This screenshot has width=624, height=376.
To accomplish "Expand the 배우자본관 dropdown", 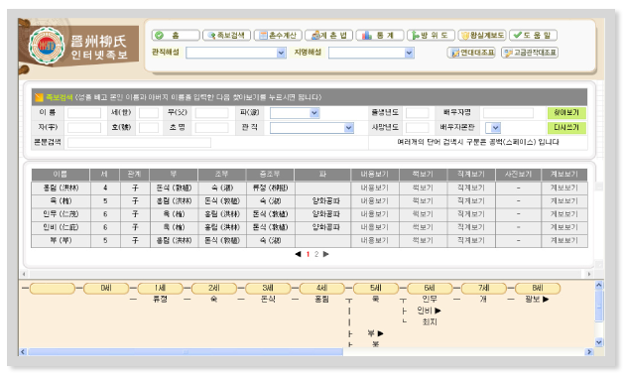I will (495, 128).
